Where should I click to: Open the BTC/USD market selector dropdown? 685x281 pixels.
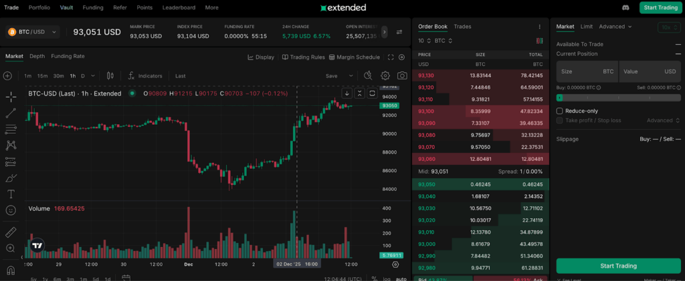pos(33,32)
